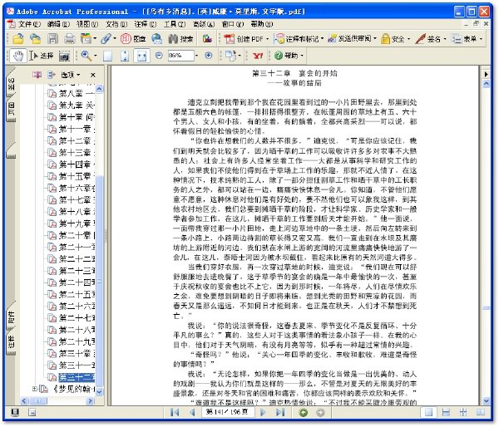The height and width of the screenshot is (427, 499).
Task: Go to the first page
Action: click(175, 412)
